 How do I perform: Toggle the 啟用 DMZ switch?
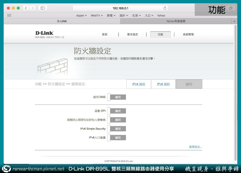click(x=116, y=97)
